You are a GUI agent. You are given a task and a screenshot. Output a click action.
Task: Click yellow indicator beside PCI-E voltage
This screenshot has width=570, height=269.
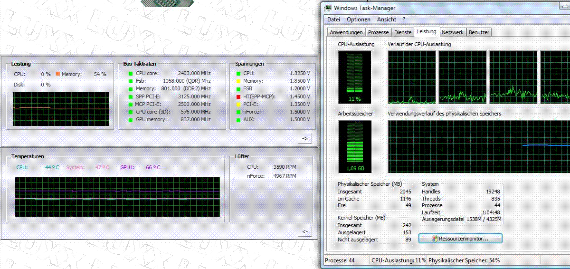(x=238, y=104)
